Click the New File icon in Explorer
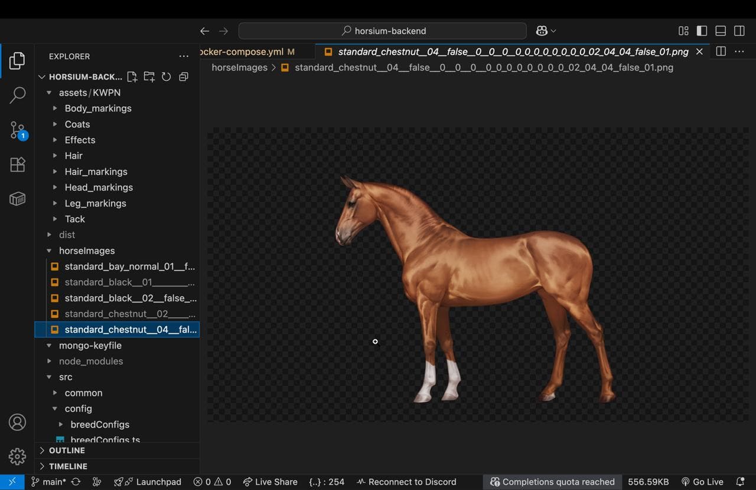756x490 pixels. 132,77
